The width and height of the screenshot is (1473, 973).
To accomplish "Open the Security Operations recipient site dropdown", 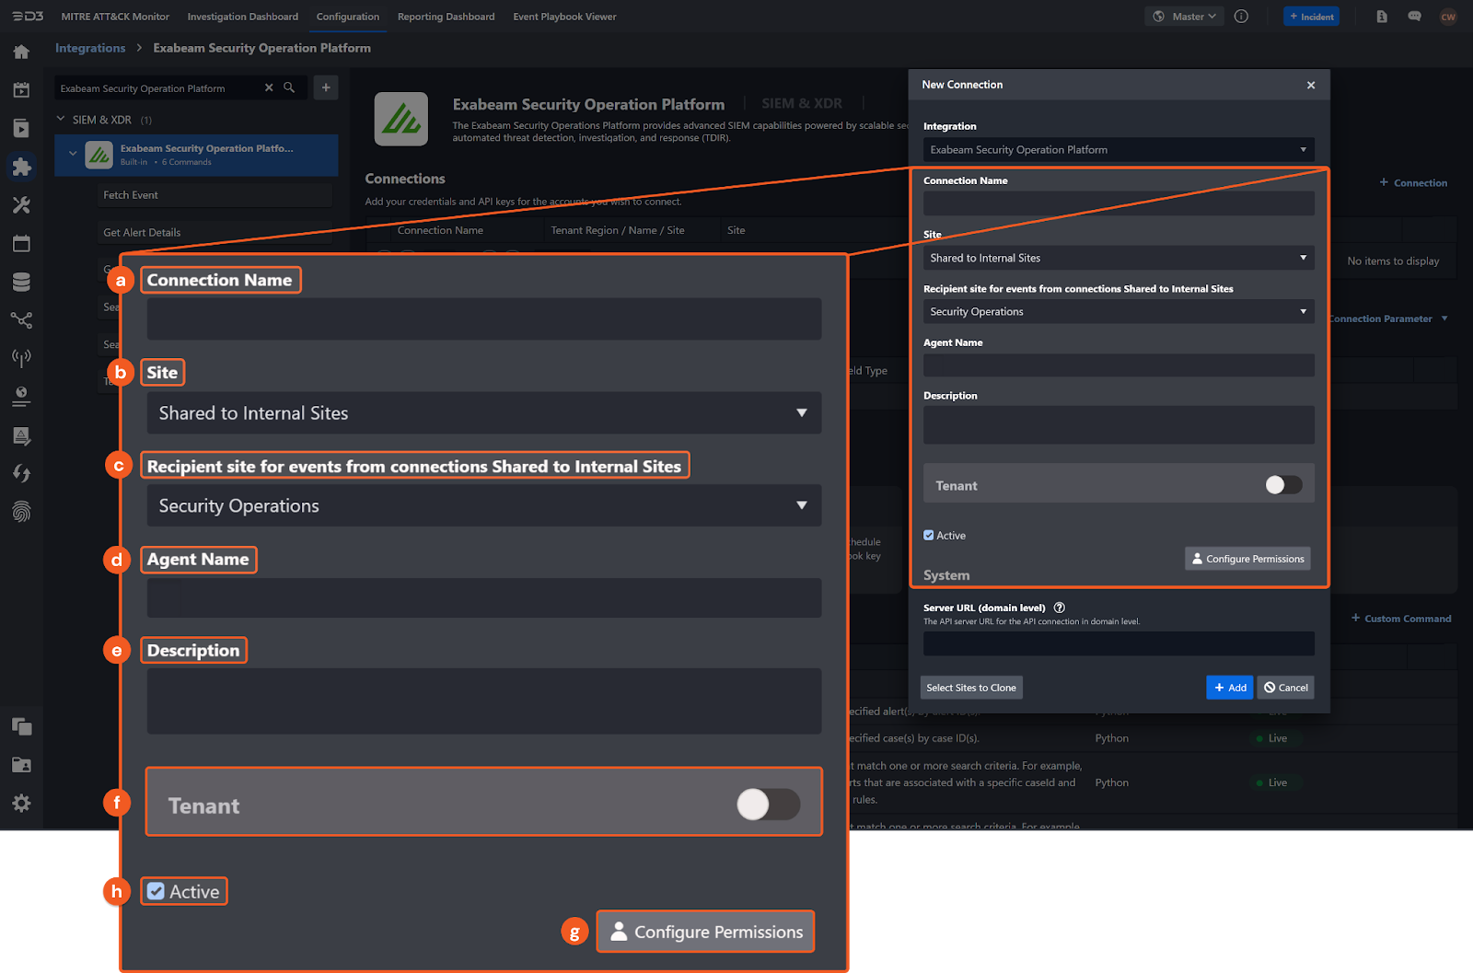I will click(x=1118, y=311).
